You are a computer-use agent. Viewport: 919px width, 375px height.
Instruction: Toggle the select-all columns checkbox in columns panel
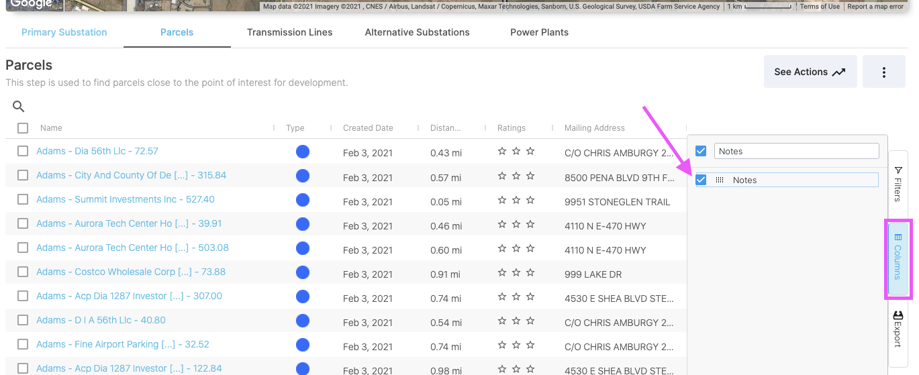pyautogui.click(x=701, y=151)
